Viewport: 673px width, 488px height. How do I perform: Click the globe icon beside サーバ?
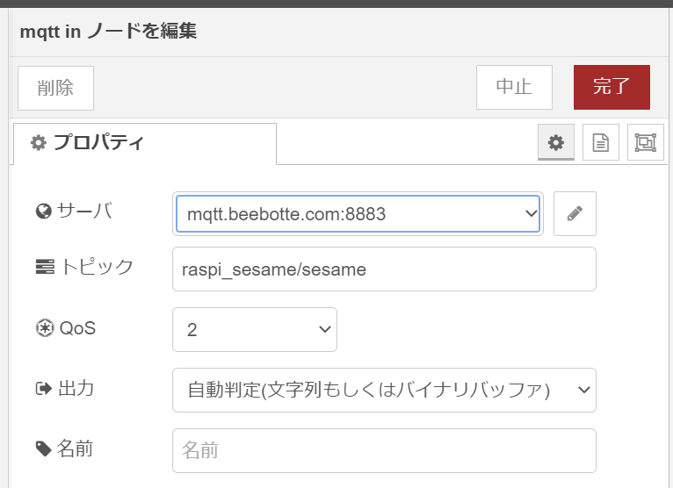point(44,211)
